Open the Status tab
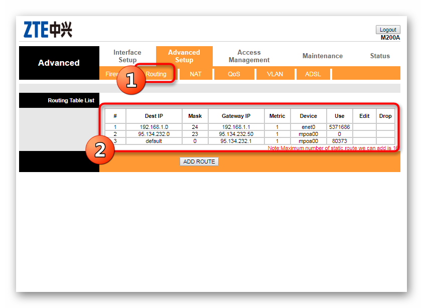The width and height of the screenshot is (423, 308). click(380, 56)
